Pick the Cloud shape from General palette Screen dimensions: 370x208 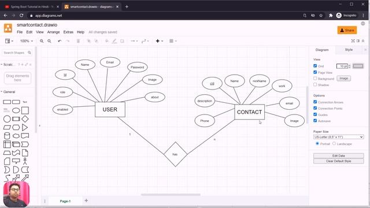coord(16,136)
